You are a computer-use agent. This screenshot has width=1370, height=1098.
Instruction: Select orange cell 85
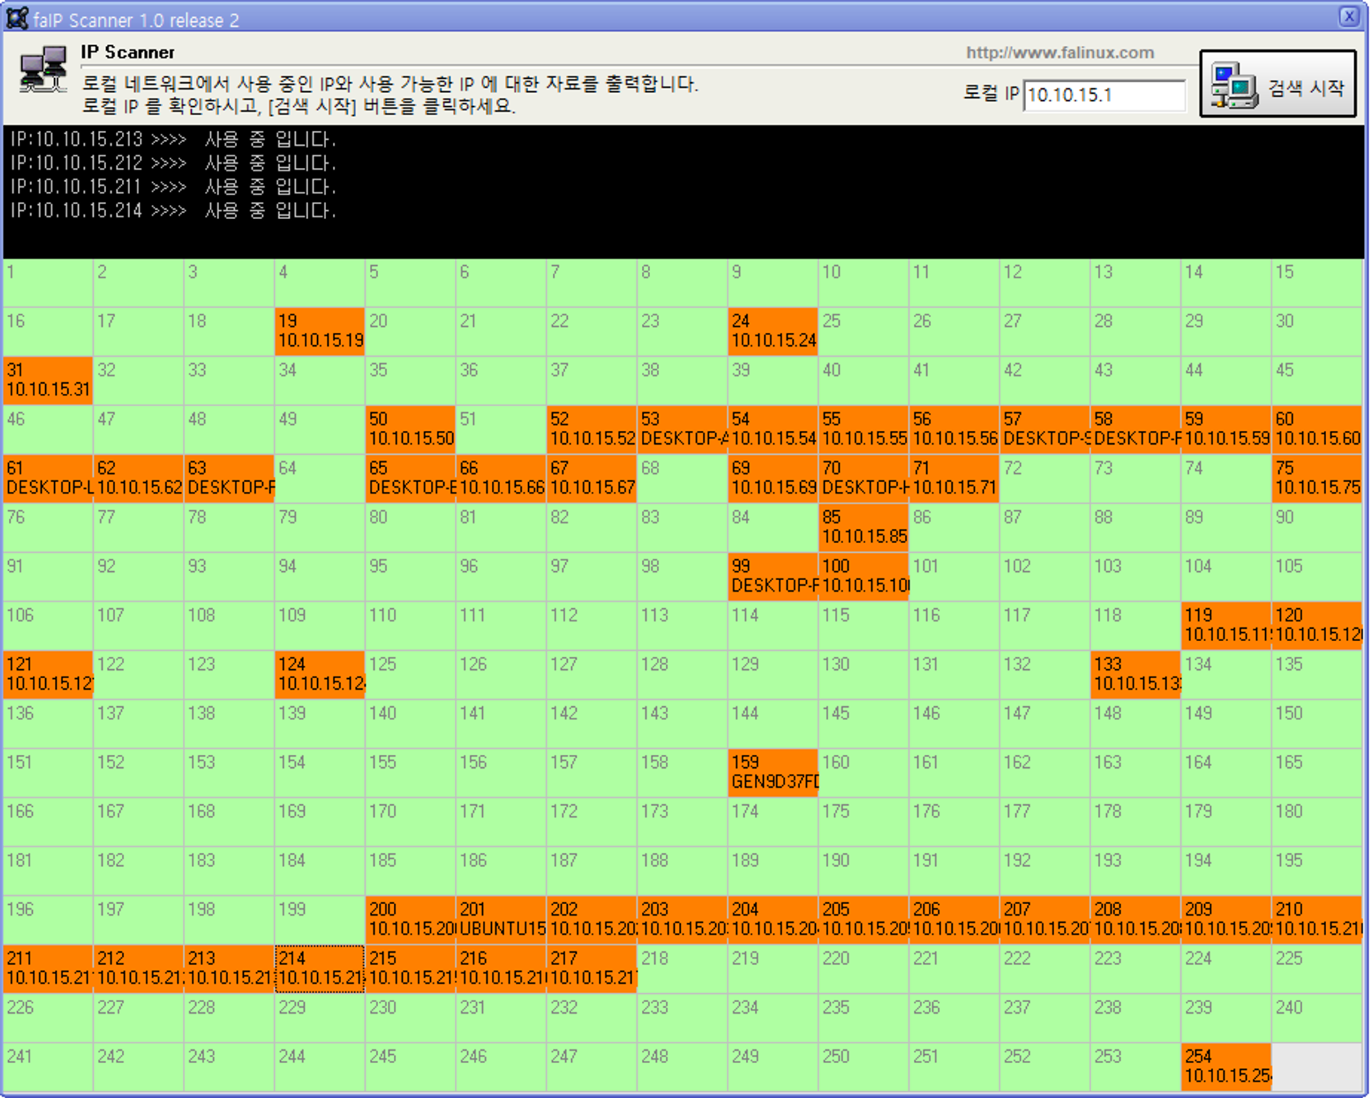pos(863,527)
